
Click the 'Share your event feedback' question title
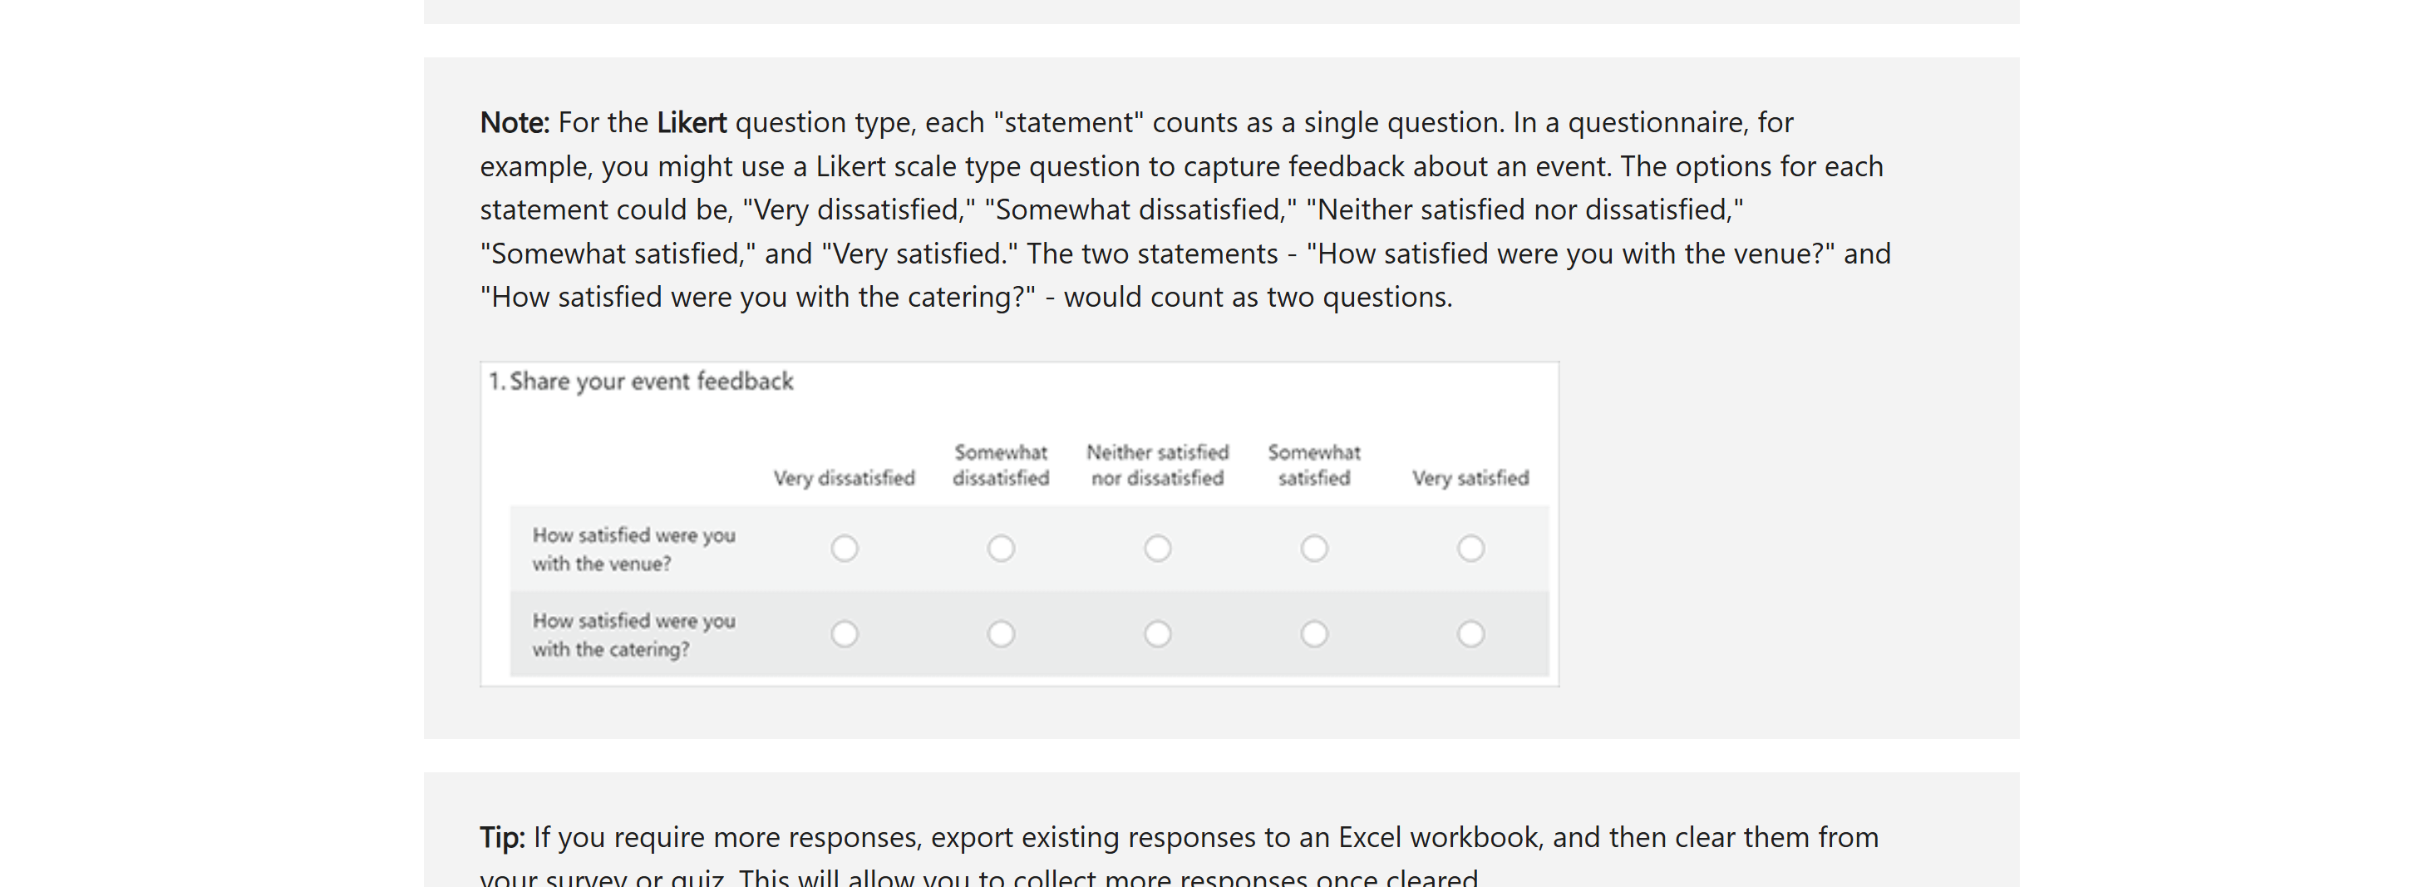tap(640, 381)
